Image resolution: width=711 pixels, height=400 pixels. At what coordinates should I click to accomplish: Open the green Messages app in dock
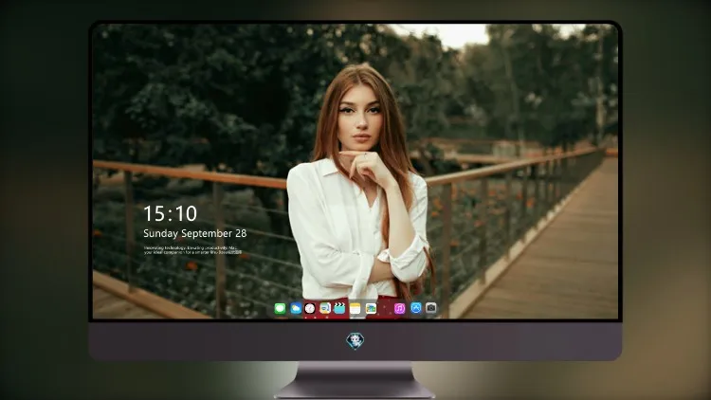click(281, 309)
